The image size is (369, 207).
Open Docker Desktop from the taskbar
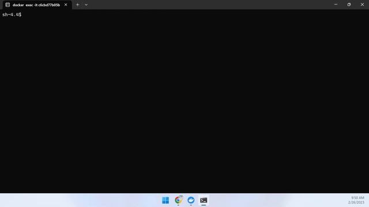pyautogui.click(x=191, y=200)
